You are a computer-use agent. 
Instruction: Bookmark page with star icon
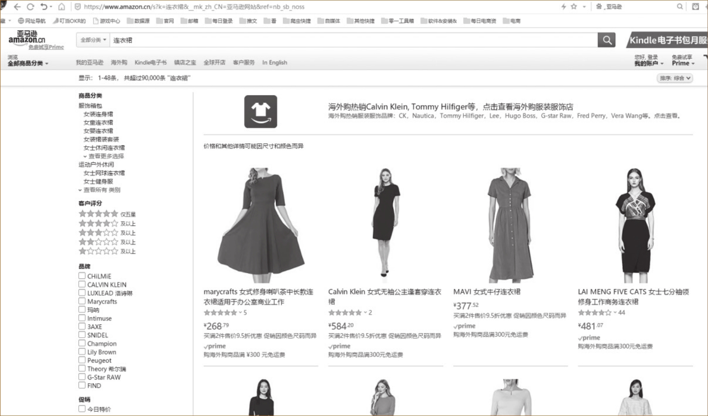(574, 7)
